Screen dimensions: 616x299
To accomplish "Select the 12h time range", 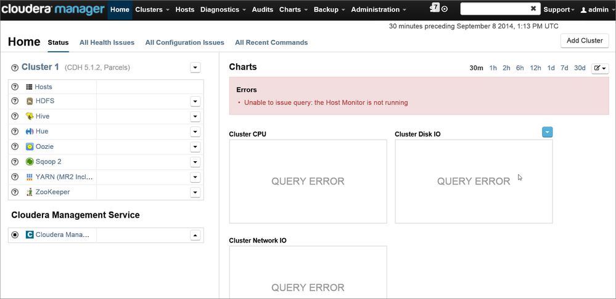I will [535, 68].
